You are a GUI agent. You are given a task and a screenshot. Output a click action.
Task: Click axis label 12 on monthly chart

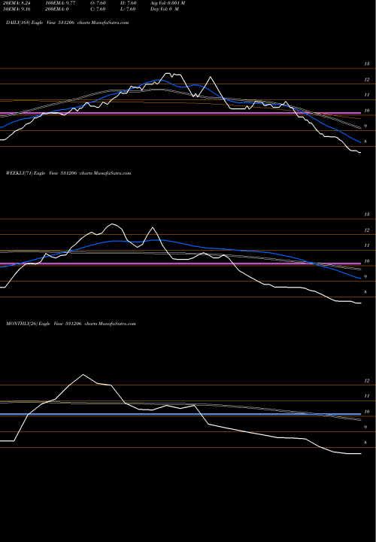pyautogui.click(x=367, y=381)
